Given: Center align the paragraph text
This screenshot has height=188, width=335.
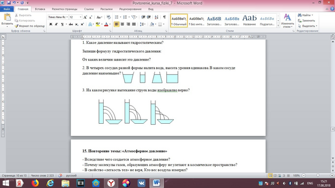Looking at the screenshot, I should (122, 25).
